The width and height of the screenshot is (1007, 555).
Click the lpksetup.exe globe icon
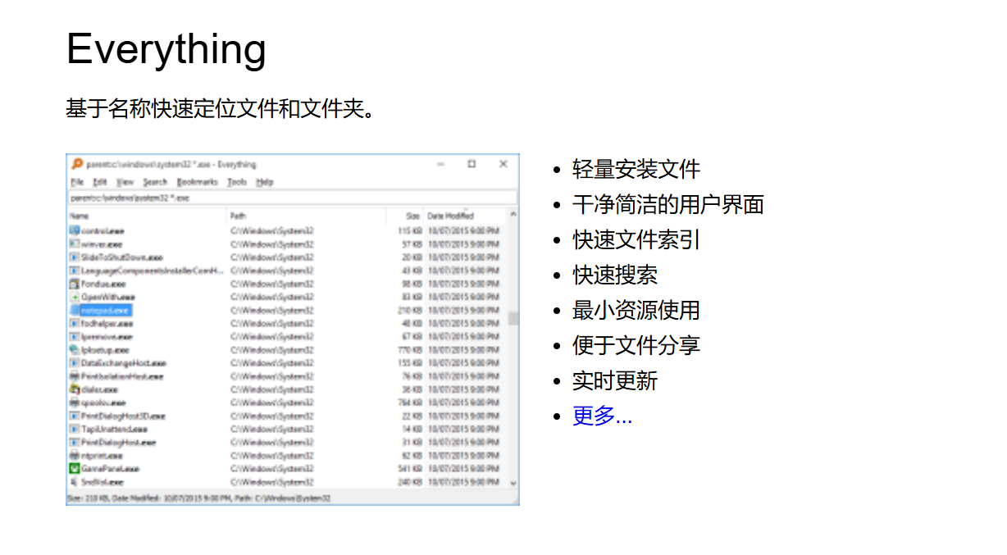[75, 349]
